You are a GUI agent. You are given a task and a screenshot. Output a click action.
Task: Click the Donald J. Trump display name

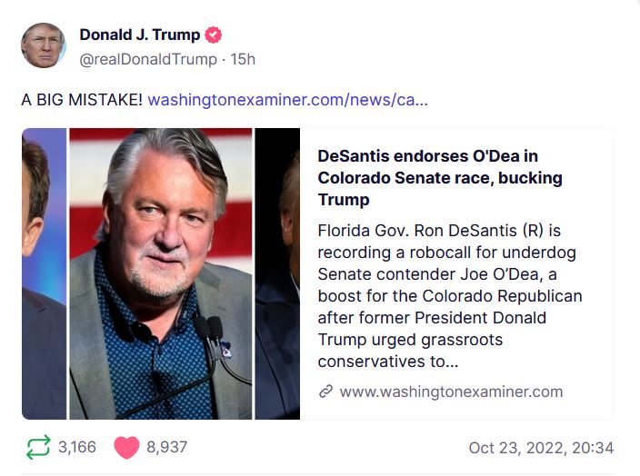tap(139, 35)
